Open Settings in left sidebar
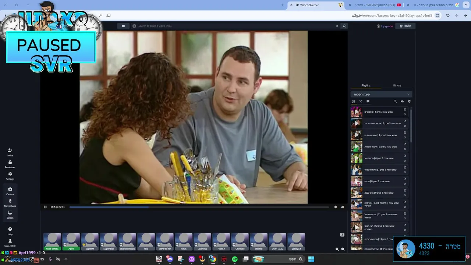Image resolution: width=471 pixels, height=265 pixels. click(x=10, y=176)
